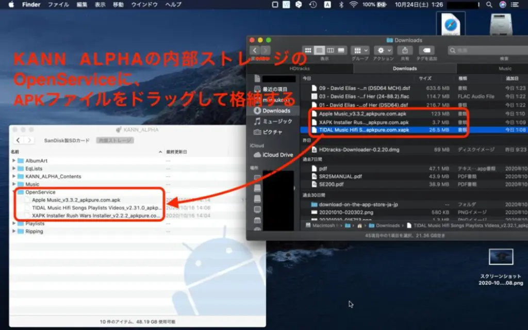The height and width of the screenshot is (330, 528).
Task: Open the Finder menu in menu bar
Action: 31,4
